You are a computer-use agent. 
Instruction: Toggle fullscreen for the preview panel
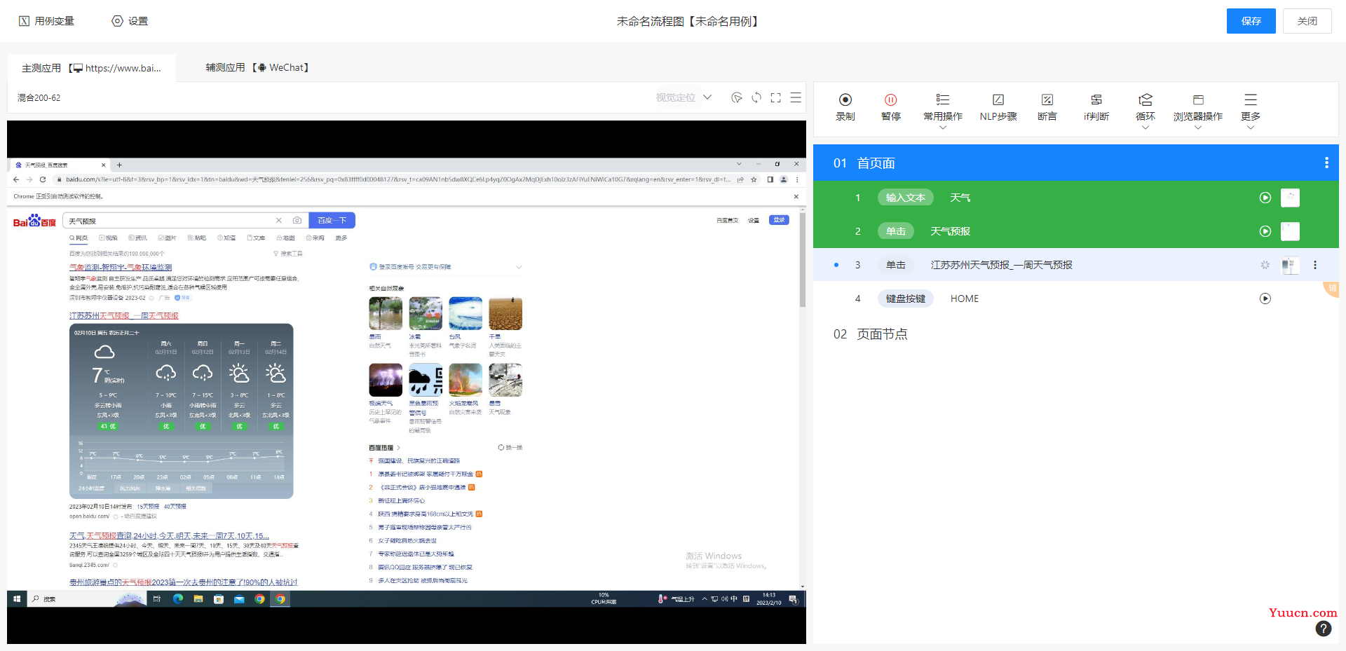(775, 97)
